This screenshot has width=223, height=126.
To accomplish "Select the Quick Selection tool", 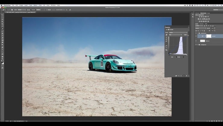I will pyautogui.click(x=2, y=22).
